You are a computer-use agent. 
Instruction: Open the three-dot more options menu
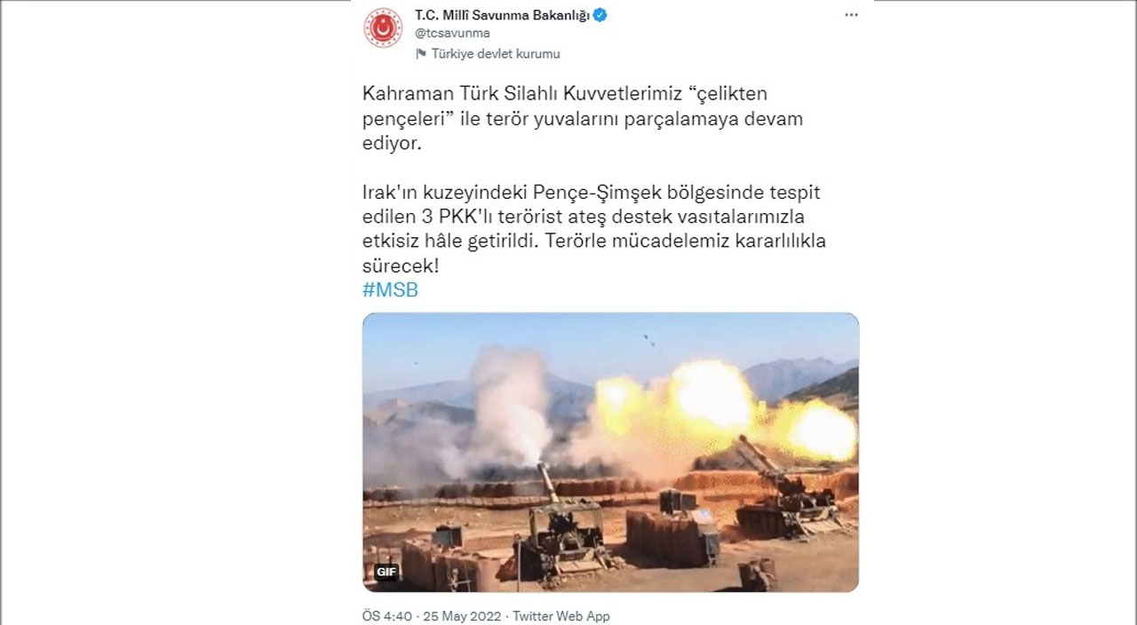(x=851, y=16)
